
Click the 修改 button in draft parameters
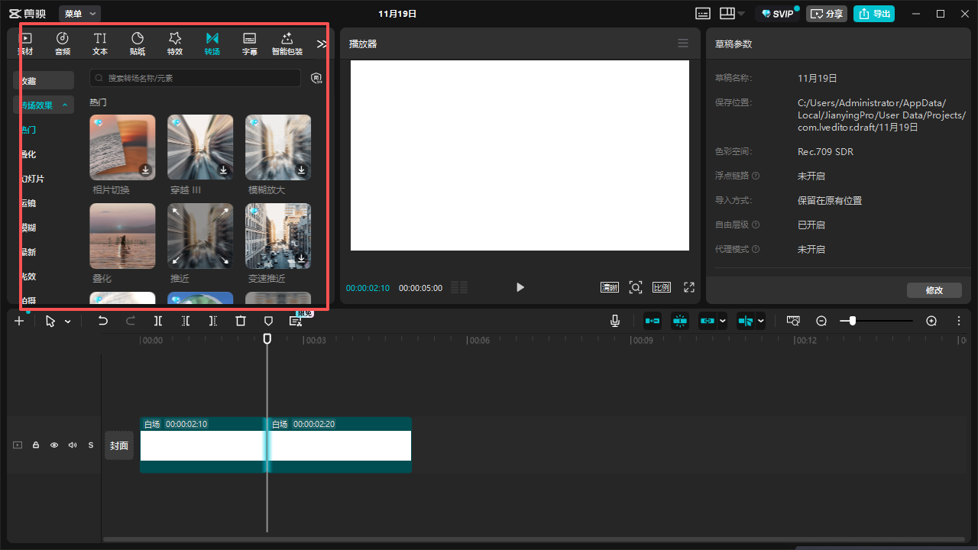coord(934,290)
